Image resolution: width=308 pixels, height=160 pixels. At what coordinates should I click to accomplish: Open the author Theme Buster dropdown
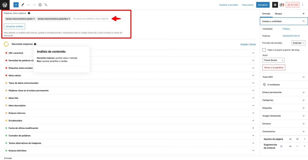click(x=273, y=60)
